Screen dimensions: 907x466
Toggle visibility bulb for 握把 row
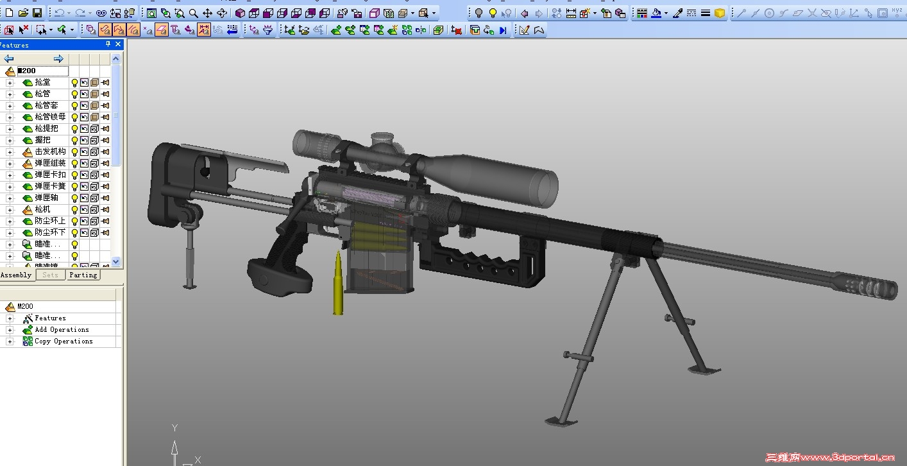[74, 141]
